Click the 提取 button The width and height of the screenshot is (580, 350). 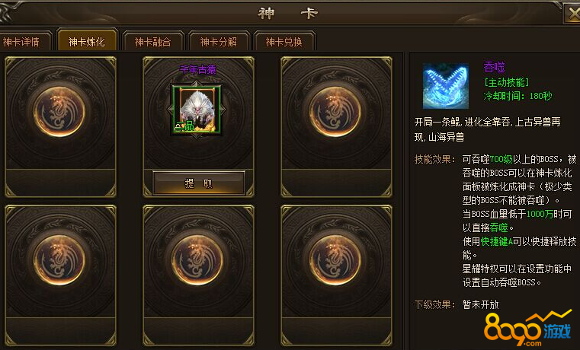tap(199, 183)
